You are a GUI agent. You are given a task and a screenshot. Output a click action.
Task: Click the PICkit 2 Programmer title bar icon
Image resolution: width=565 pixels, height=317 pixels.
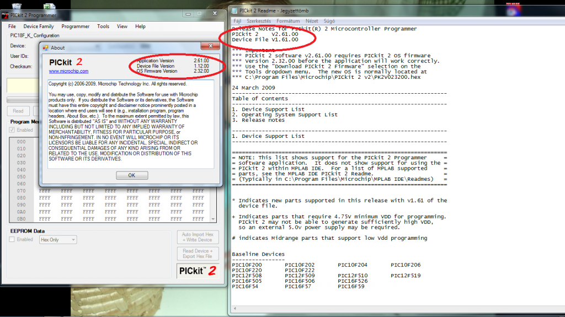(x=5, y=15)
